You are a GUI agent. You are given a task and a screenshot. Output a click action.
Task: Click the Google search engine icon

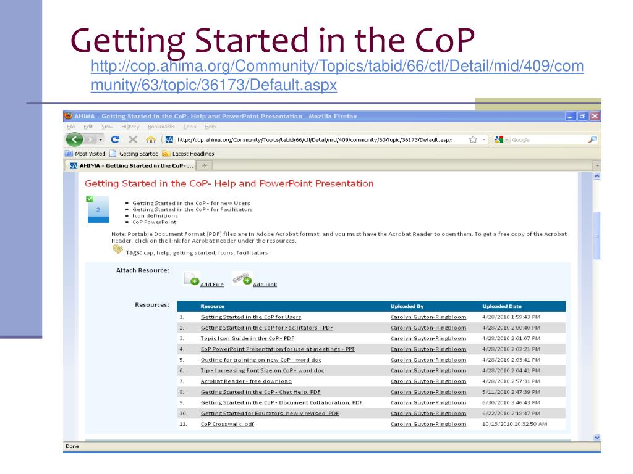point(499,139)
